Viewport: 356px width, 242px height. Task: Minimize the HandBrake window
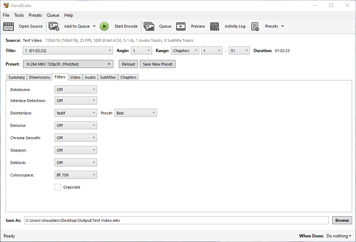tap(315, 5)
